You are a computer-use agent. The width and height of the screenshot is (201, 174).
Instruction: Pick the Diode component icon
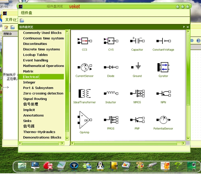(x=111, y=67)
